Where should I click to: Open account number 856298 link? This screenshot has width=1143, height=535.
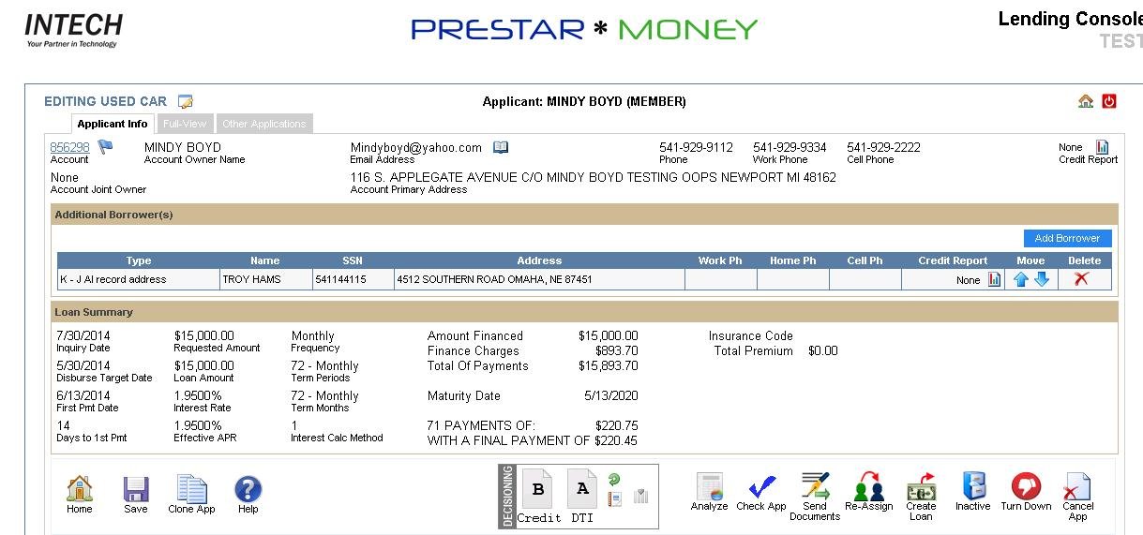pos(69,147)
